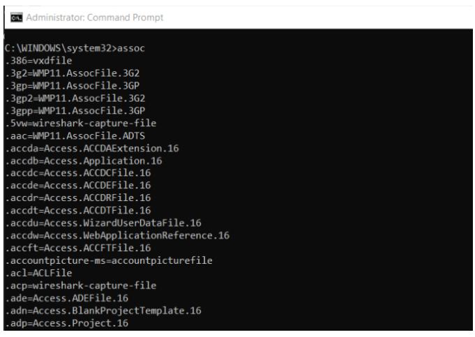Click the .accdu=Access.WizardUserDataFile.16 line

point(103,223)
